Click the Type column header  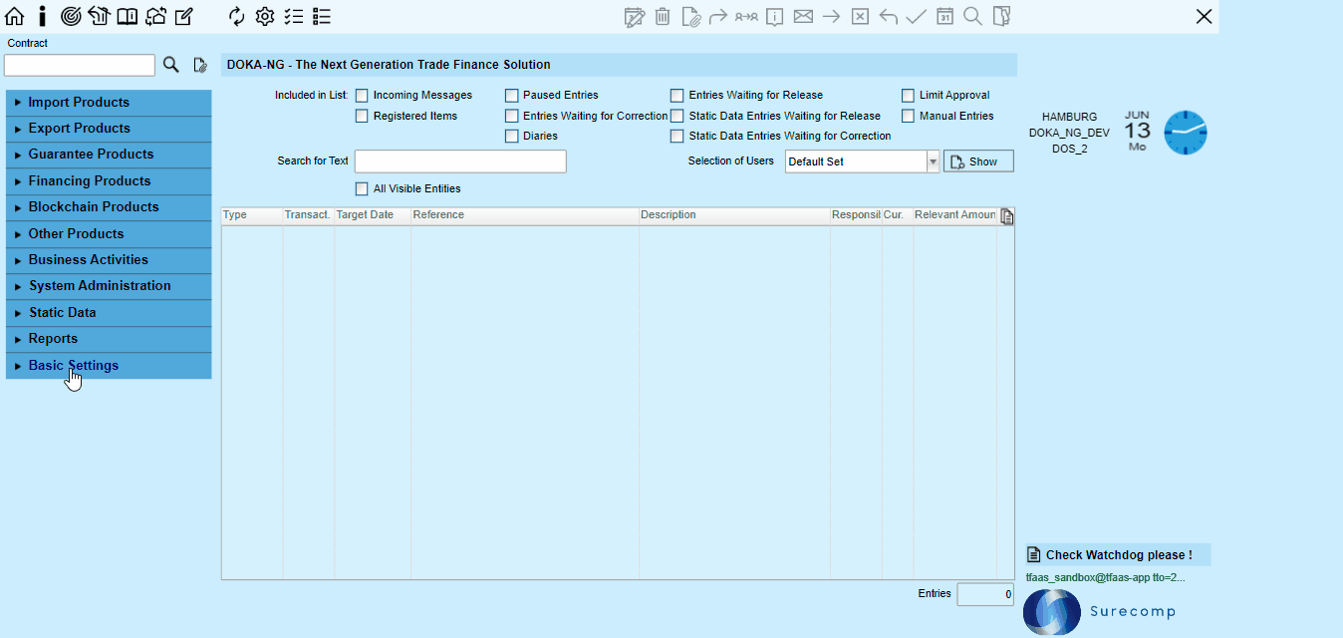[251, 215]
